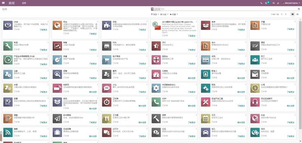Open the 应用 menu item in navbar

(24, 3)
